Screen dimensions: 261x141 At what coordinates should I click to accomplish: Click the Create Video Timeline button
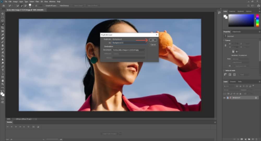110,134
